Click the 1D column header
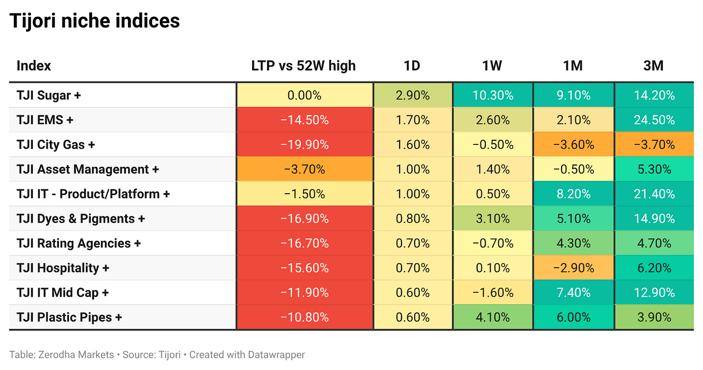Image resolution: width=703 pixels, height=370 pixels. [412, 65]
